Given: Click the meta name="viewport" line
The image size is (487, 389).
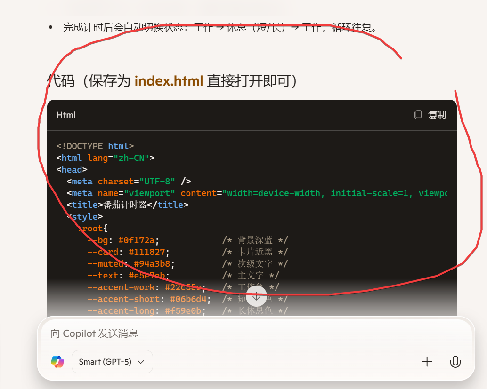Looking at the screenshot, I should click(x=257, y=193).
